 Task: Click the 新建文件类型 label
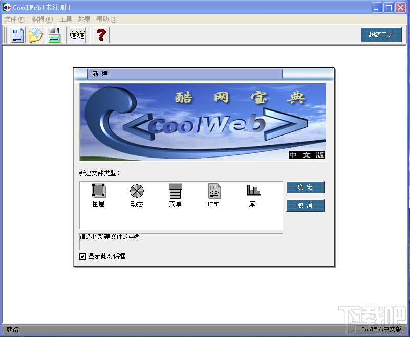click(99, 173)
